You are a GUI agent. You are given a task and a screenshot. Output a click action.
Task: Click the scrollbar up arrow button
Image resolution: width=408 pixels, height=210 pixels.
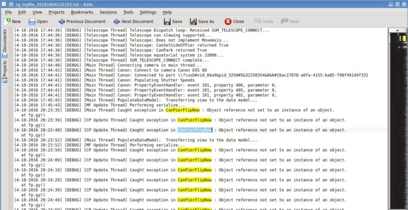point(397,30)
